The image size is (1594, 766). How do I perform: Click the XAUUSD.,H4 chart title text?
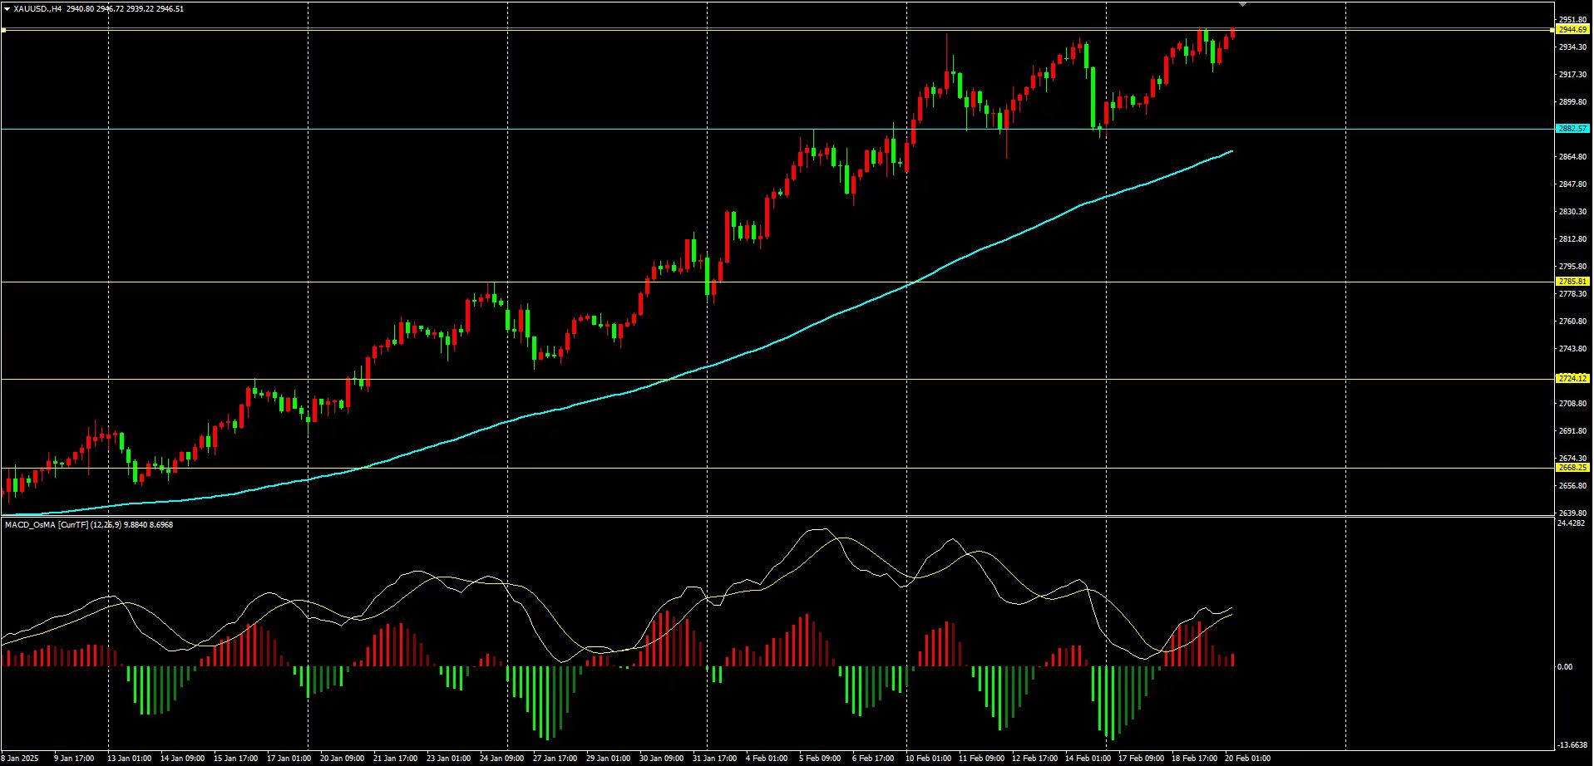coord(37,9)
